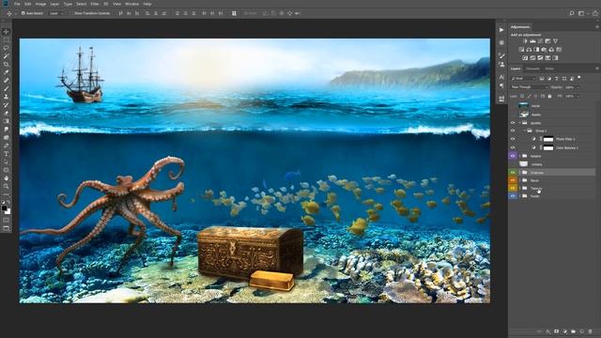The width and height of the screenshot is (601, 338).
Task: Click the lock all padlock icon
Action: click(x=549, y=96)
